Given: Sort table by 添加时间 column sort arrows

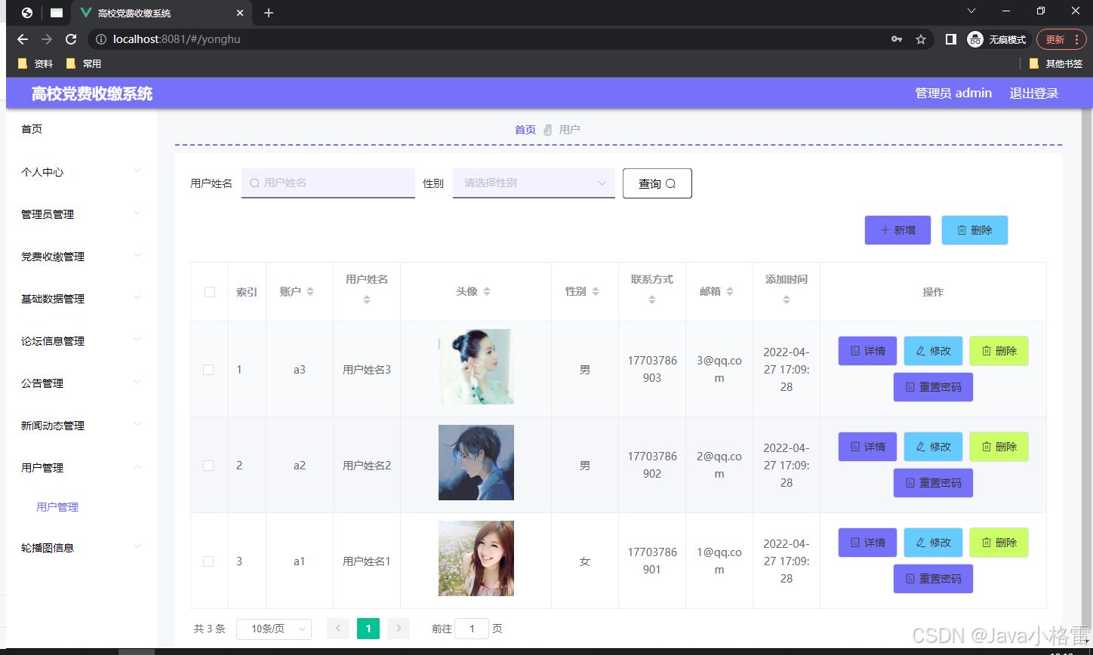Looking at the screenshot, I should click(x=787, y=300).
